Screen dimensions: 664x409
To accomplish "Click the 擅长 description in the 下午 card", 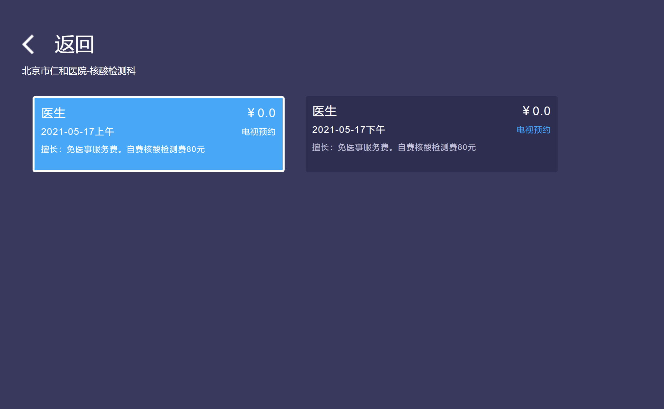I will (394, 147).
